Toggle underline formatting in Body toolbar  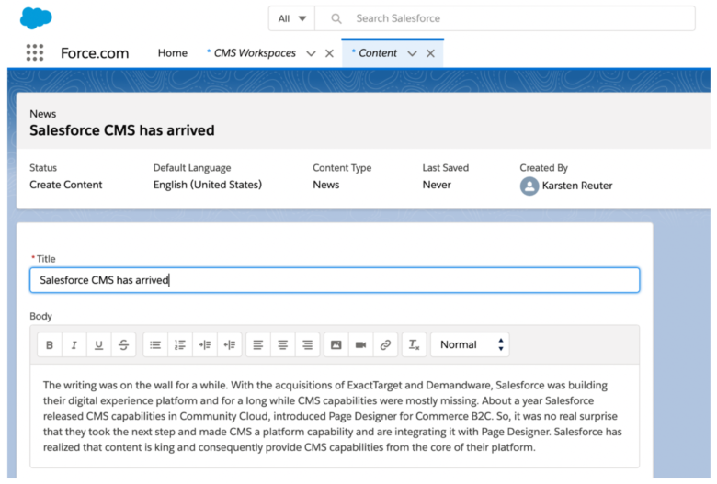click(98, 344)
